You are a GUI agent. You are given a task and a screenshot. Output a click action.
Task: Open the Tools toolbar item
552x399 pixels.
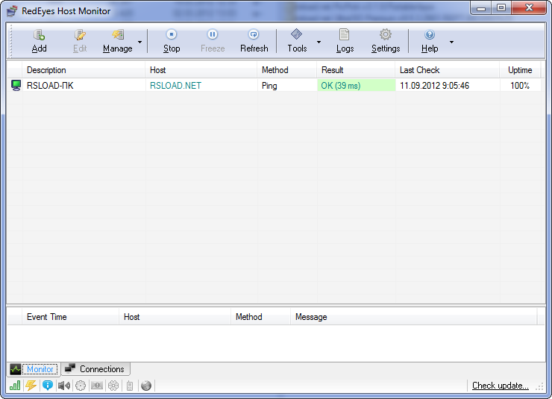(x=297, y=41)
